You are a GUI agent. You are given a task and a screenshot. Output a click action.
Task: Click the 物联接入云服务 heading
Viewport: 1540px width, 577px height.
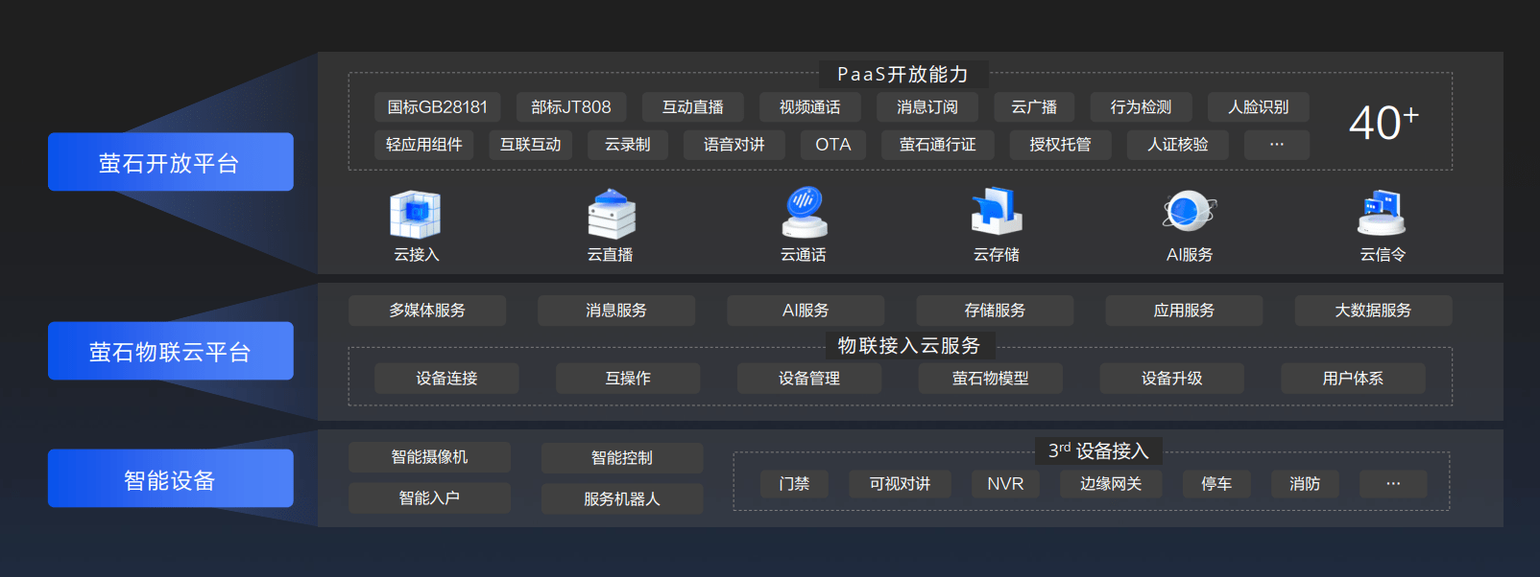[909, 346]
